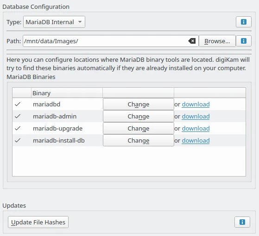Click the checkmark icon for mariadbd
The height and width of the screenshot is (236, 259).
tap(18, 104)
